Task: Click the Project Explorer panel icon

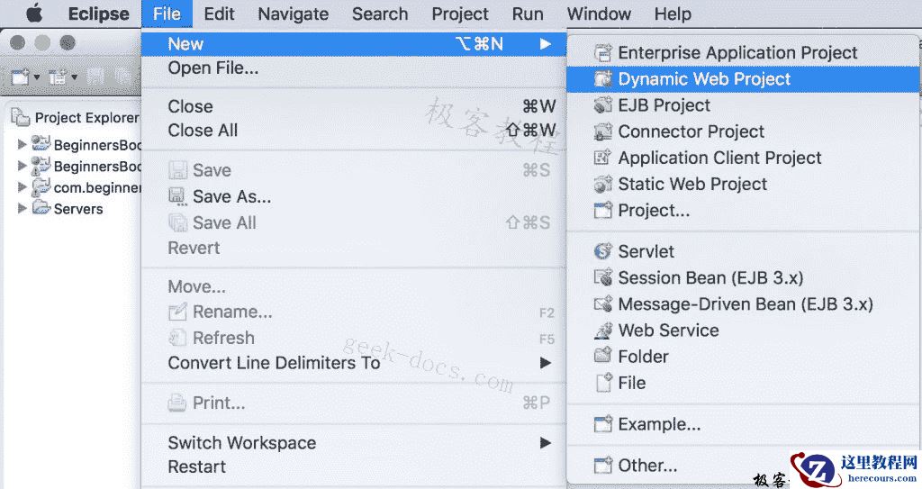Action: 20,117
